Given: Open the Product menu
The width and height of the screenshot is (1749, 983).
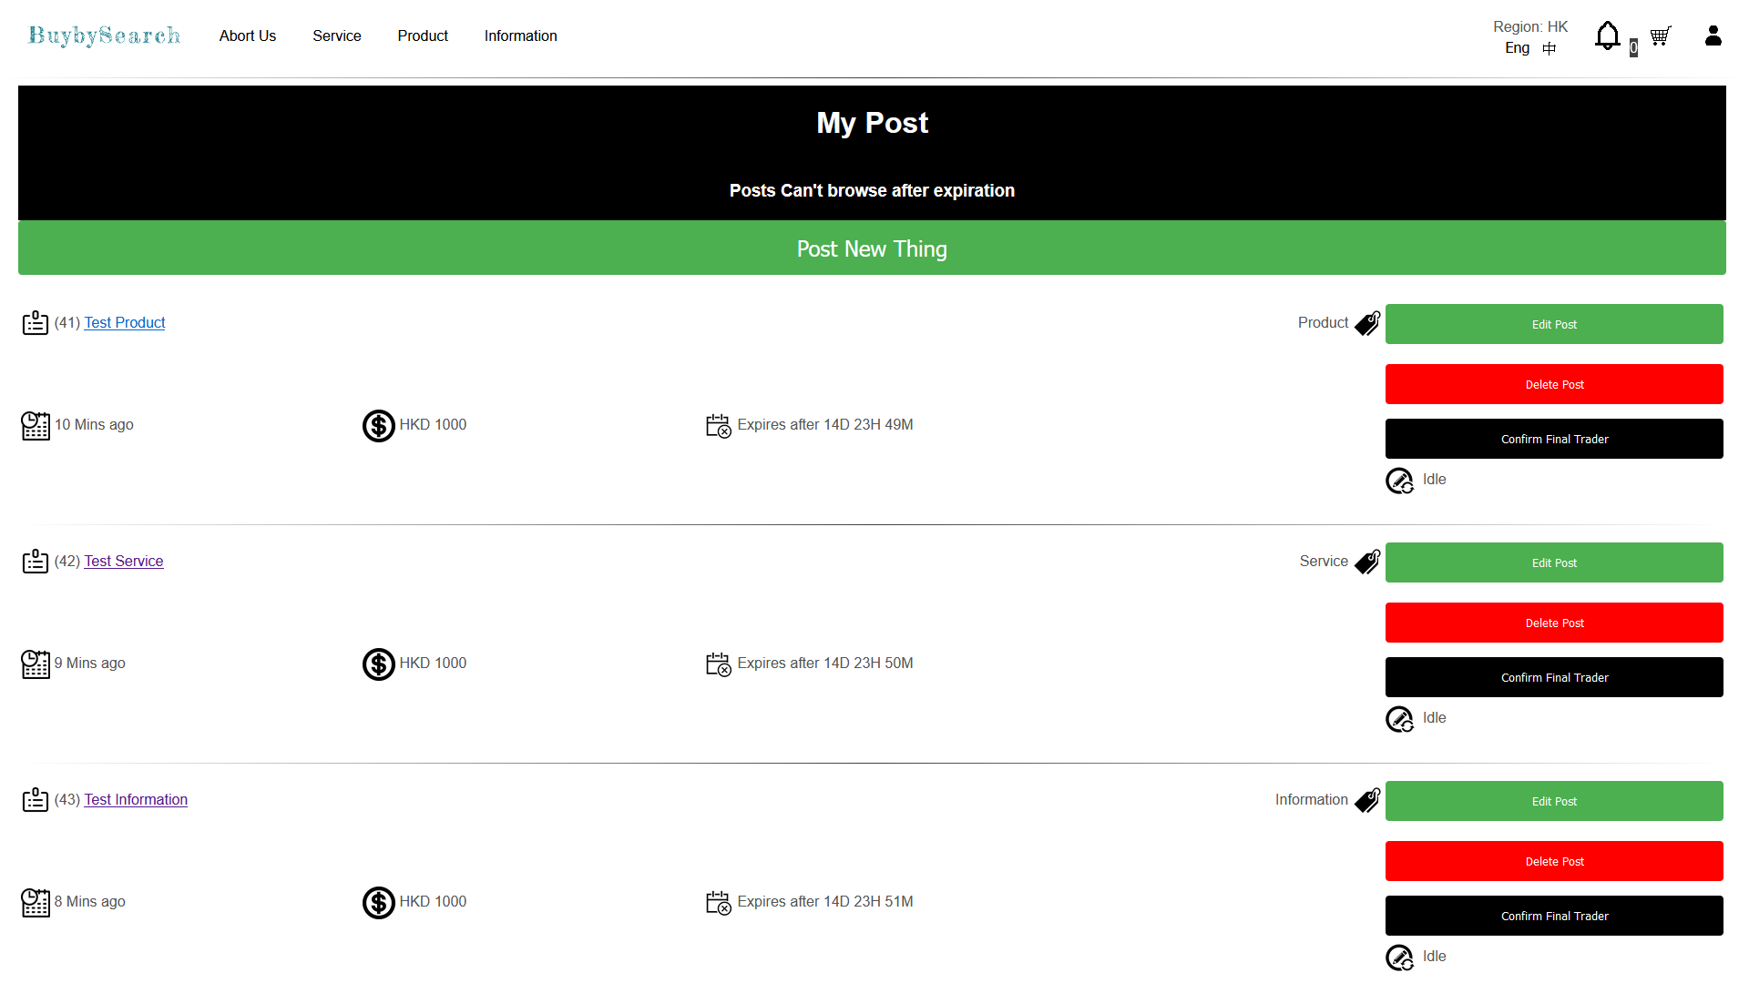Looking at the screenshot, I should (423, 35).
